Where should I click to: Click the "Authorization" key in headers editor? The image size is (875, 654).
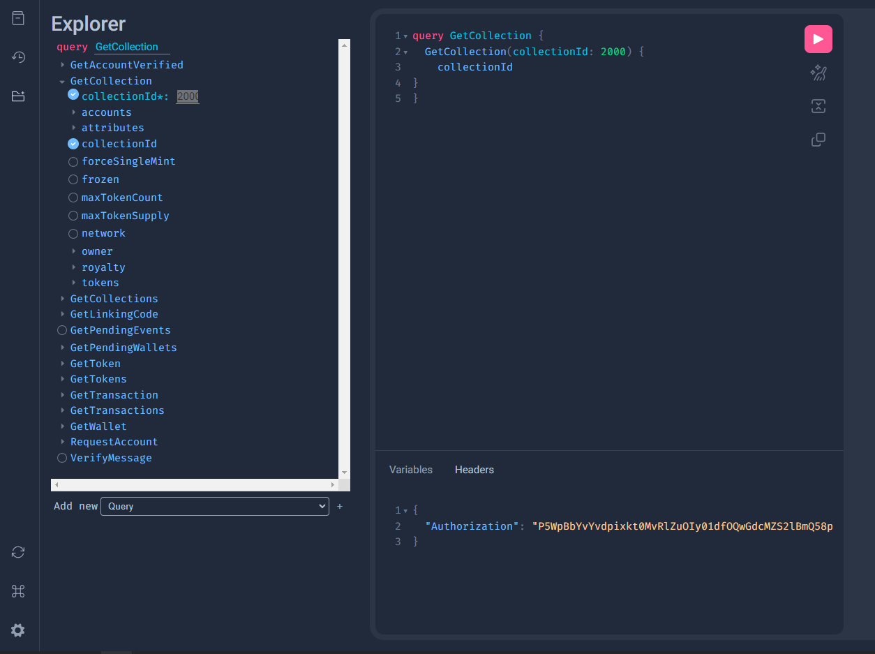(472, 526)
